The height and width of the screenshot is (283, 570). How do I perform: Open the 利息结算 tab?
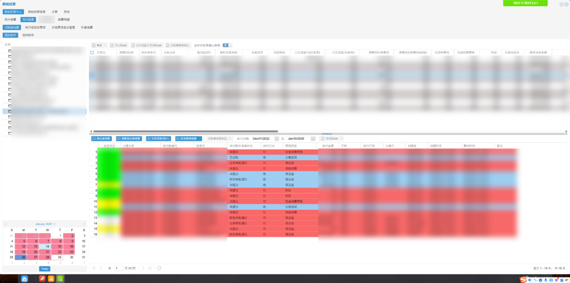tap(87, 27)
